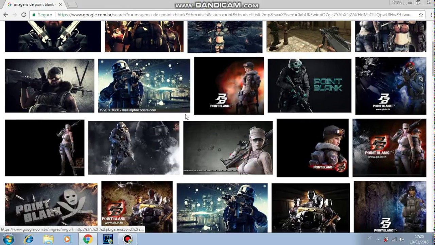Open a new browser tab
Screen dimensions: 435x245
(x=72, y=5)
